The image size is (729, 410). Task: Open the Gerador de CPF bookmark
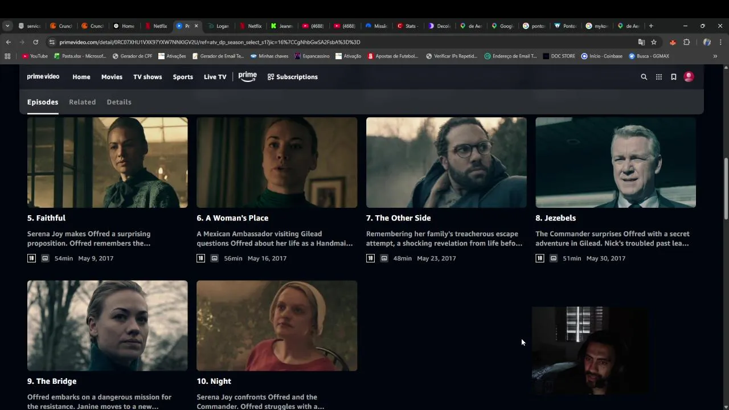click(x=132, y=56)
